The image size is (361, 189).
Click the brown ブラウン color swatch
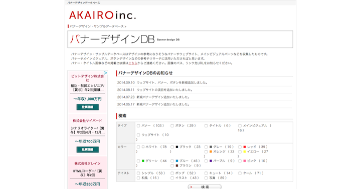[177, 166]
